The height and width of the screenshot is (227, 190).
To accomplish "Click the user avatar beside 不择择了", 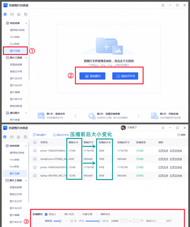I will [123, 128].
